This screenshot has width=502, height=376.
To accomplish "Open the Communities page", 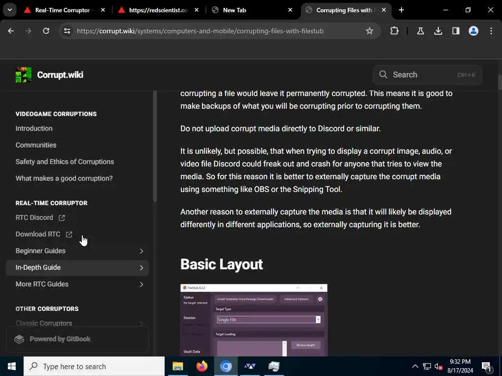I will (36, 145).
